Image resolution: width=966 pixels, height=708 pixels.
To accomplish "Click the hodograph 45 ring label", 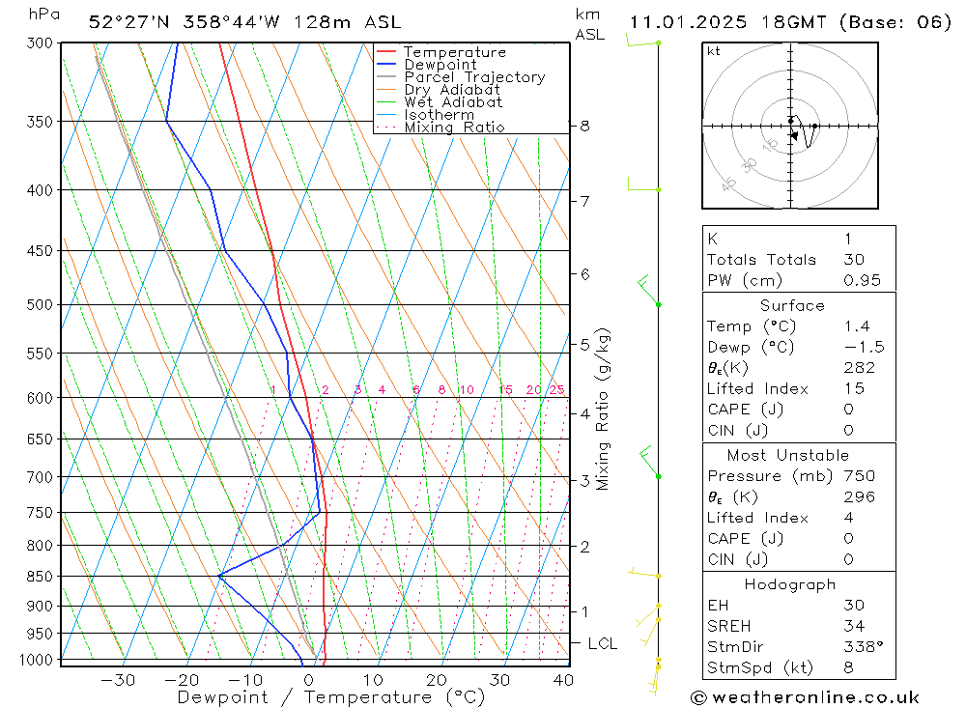I will [x=728, y=184].
